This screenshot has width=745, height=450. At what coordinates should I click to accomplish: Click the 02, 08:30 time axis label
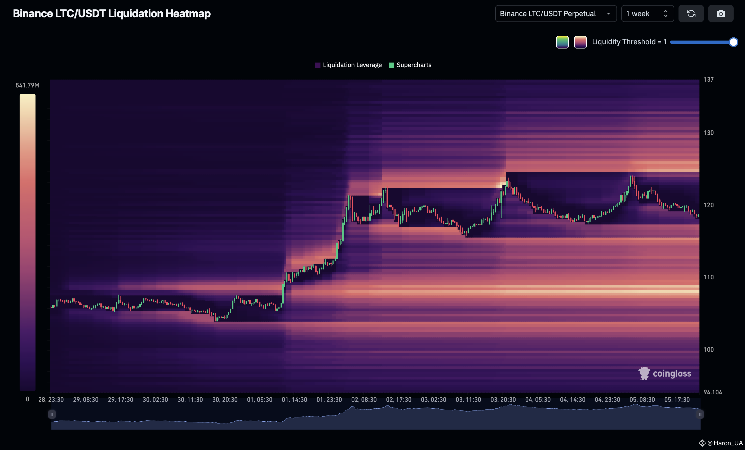[x=364, y=400]
